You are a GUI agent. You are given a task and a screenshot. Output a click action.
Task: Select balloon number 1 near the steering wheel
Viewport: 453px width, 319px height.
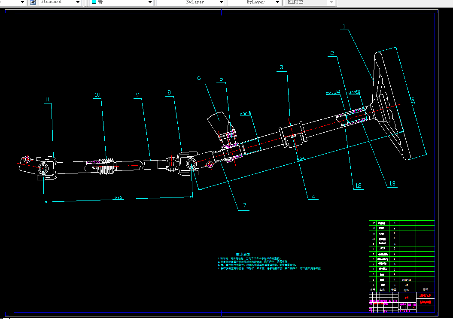tap(344, 27)
